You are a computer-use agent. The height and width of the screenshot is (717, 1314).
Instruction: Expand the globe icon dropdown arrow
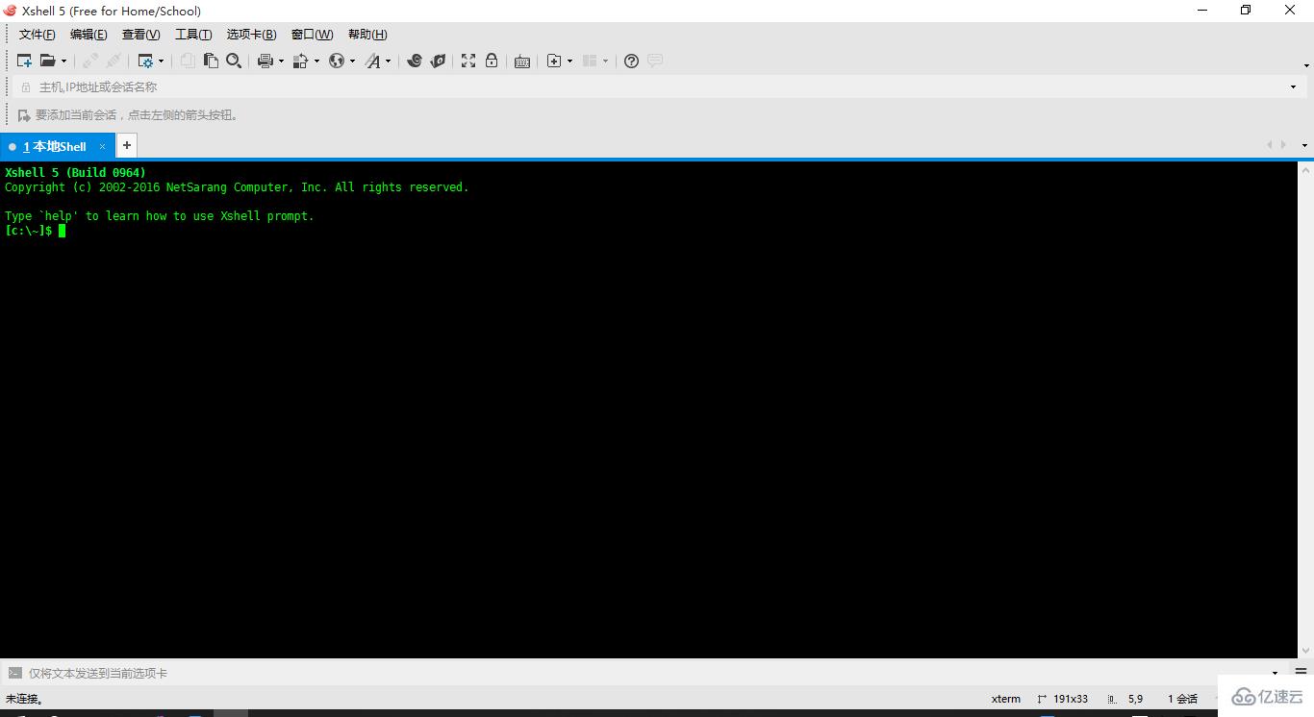[x=352, y=61]
